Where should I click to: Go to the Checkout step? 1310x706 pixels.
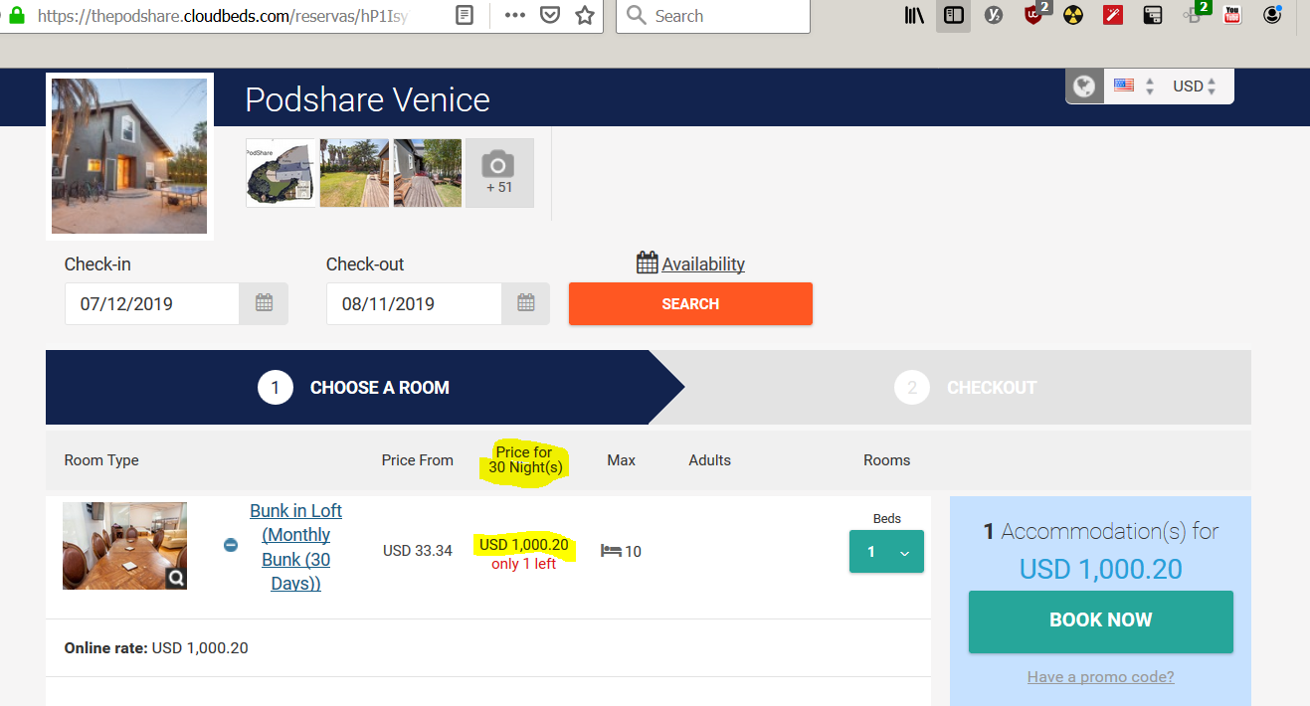pos(967,388)
